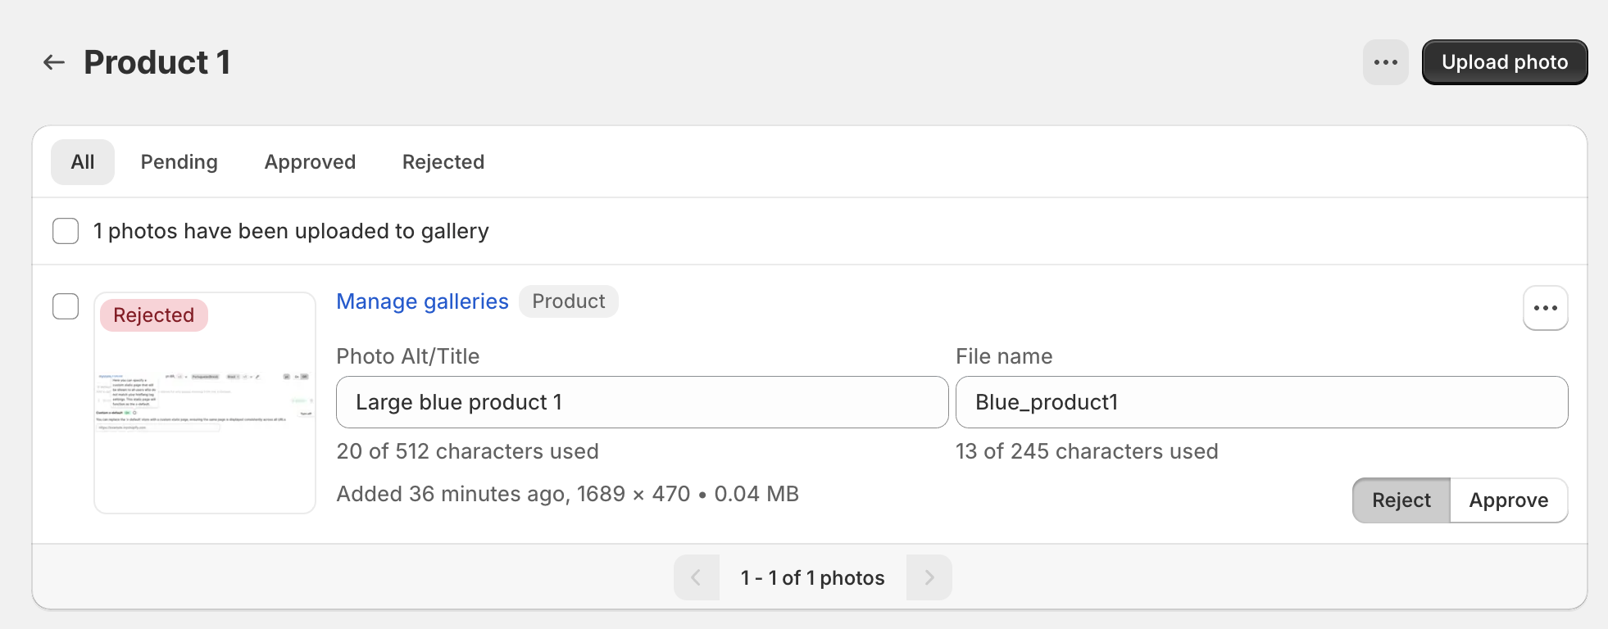Click the Product tag badge

coord(569,301)
